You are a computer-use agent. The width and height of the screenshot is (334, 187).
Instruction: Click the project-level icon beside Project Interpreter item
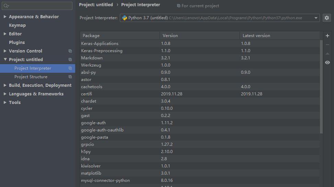point(70,68)
